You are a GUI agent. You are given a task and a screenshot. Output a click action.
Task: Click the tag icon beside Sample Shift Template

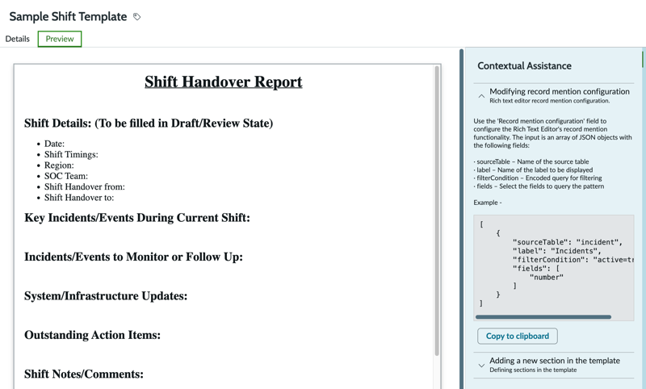click(136, 17)
